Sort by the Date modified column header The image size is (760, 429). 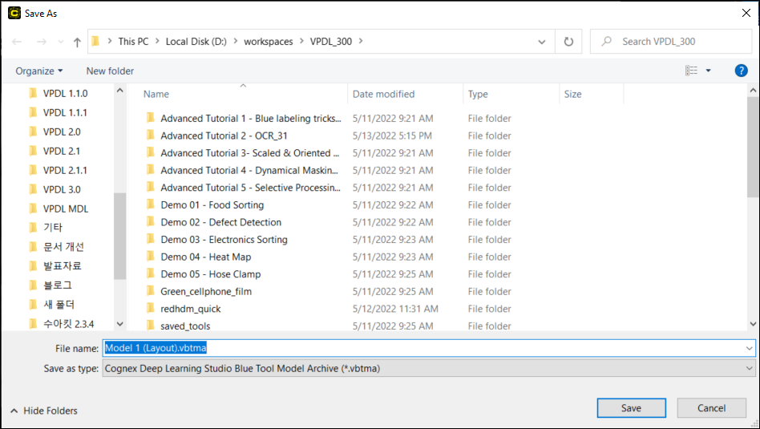pyautogui.click(x=383, y=94)
